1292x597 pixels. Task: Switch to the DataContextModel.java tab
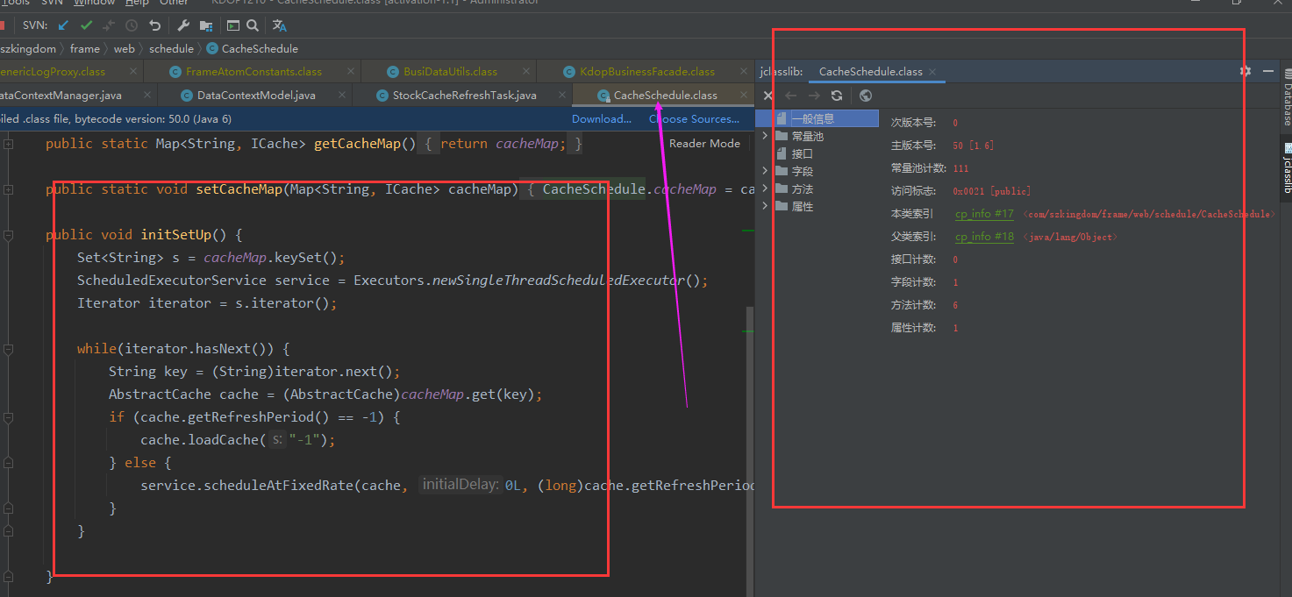[x=256, y=95]
